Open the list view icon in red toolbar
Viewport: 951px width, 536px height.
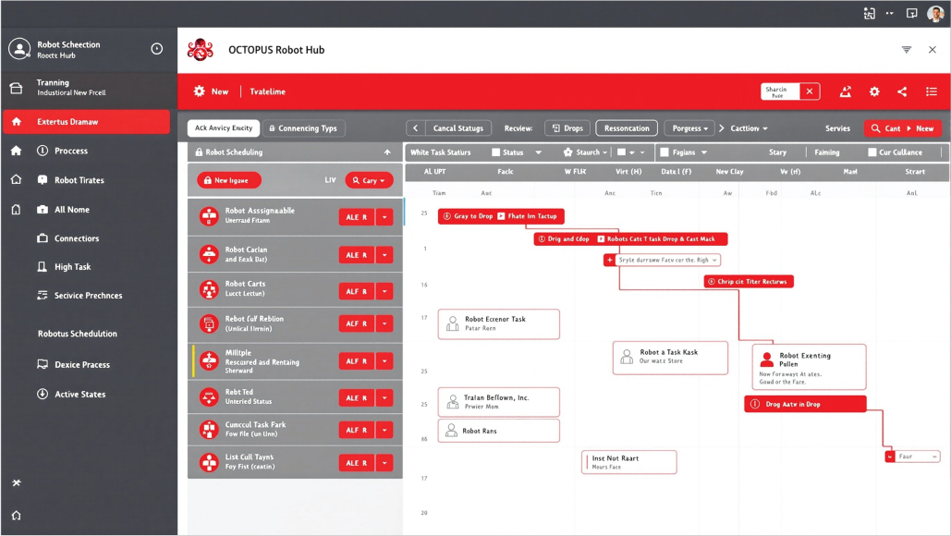click(x=932, y=91)
